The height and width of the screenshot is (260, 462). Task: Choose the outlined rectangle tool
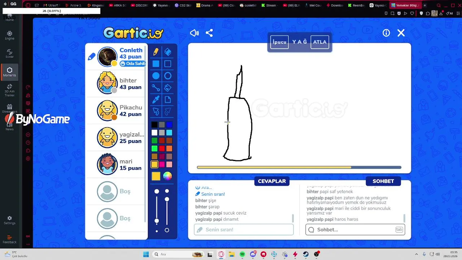(x=168, y=64)
